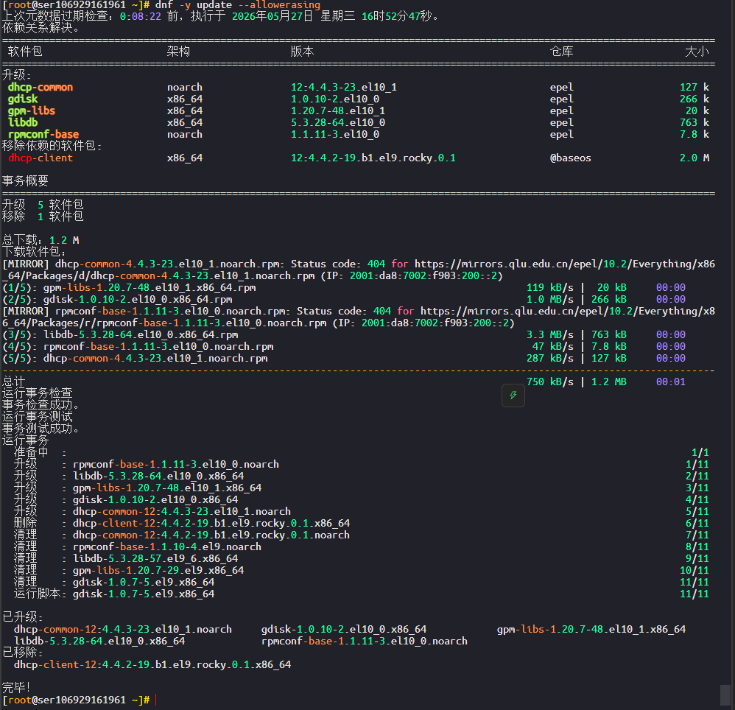Click the '事务测试成功。' line
Screen dimensions: 735x710
pos(41,429)
